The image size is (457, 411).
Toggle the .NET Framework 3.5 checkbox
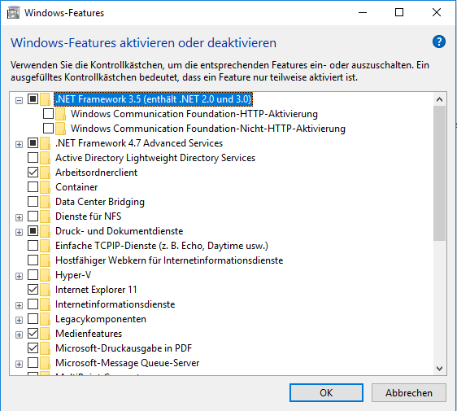33,99
